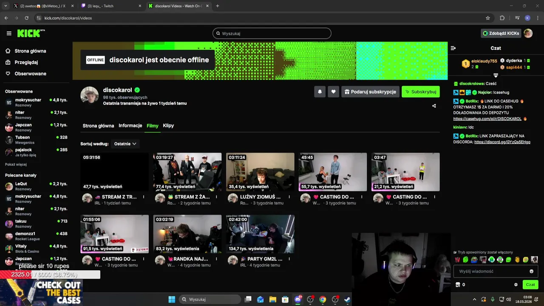Open the Sortuj według Ostatnie dropdown
The image size is (544, 306).
125,144
